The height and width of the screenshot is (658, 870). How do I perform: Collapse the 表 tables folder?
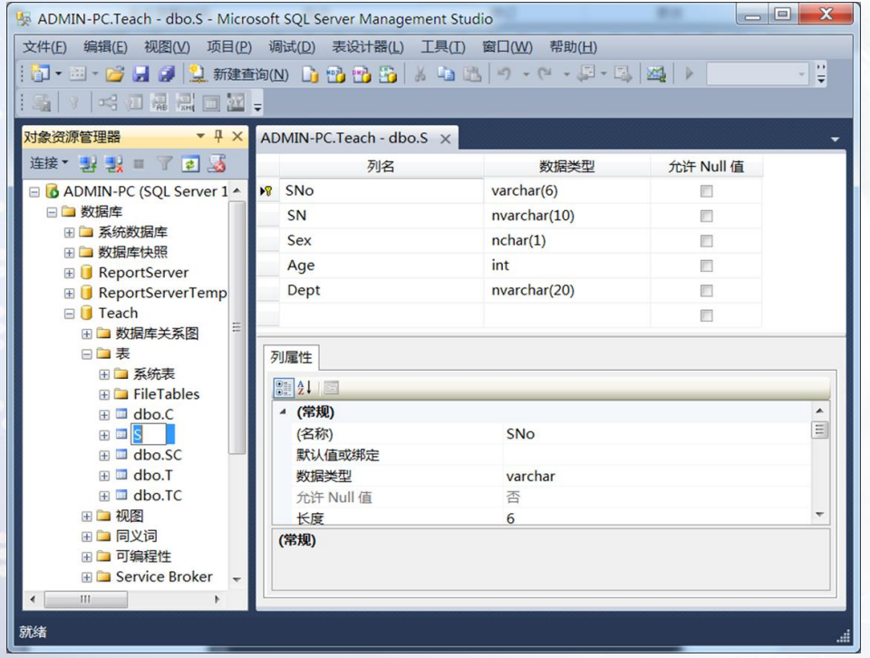tap(87, 354)
